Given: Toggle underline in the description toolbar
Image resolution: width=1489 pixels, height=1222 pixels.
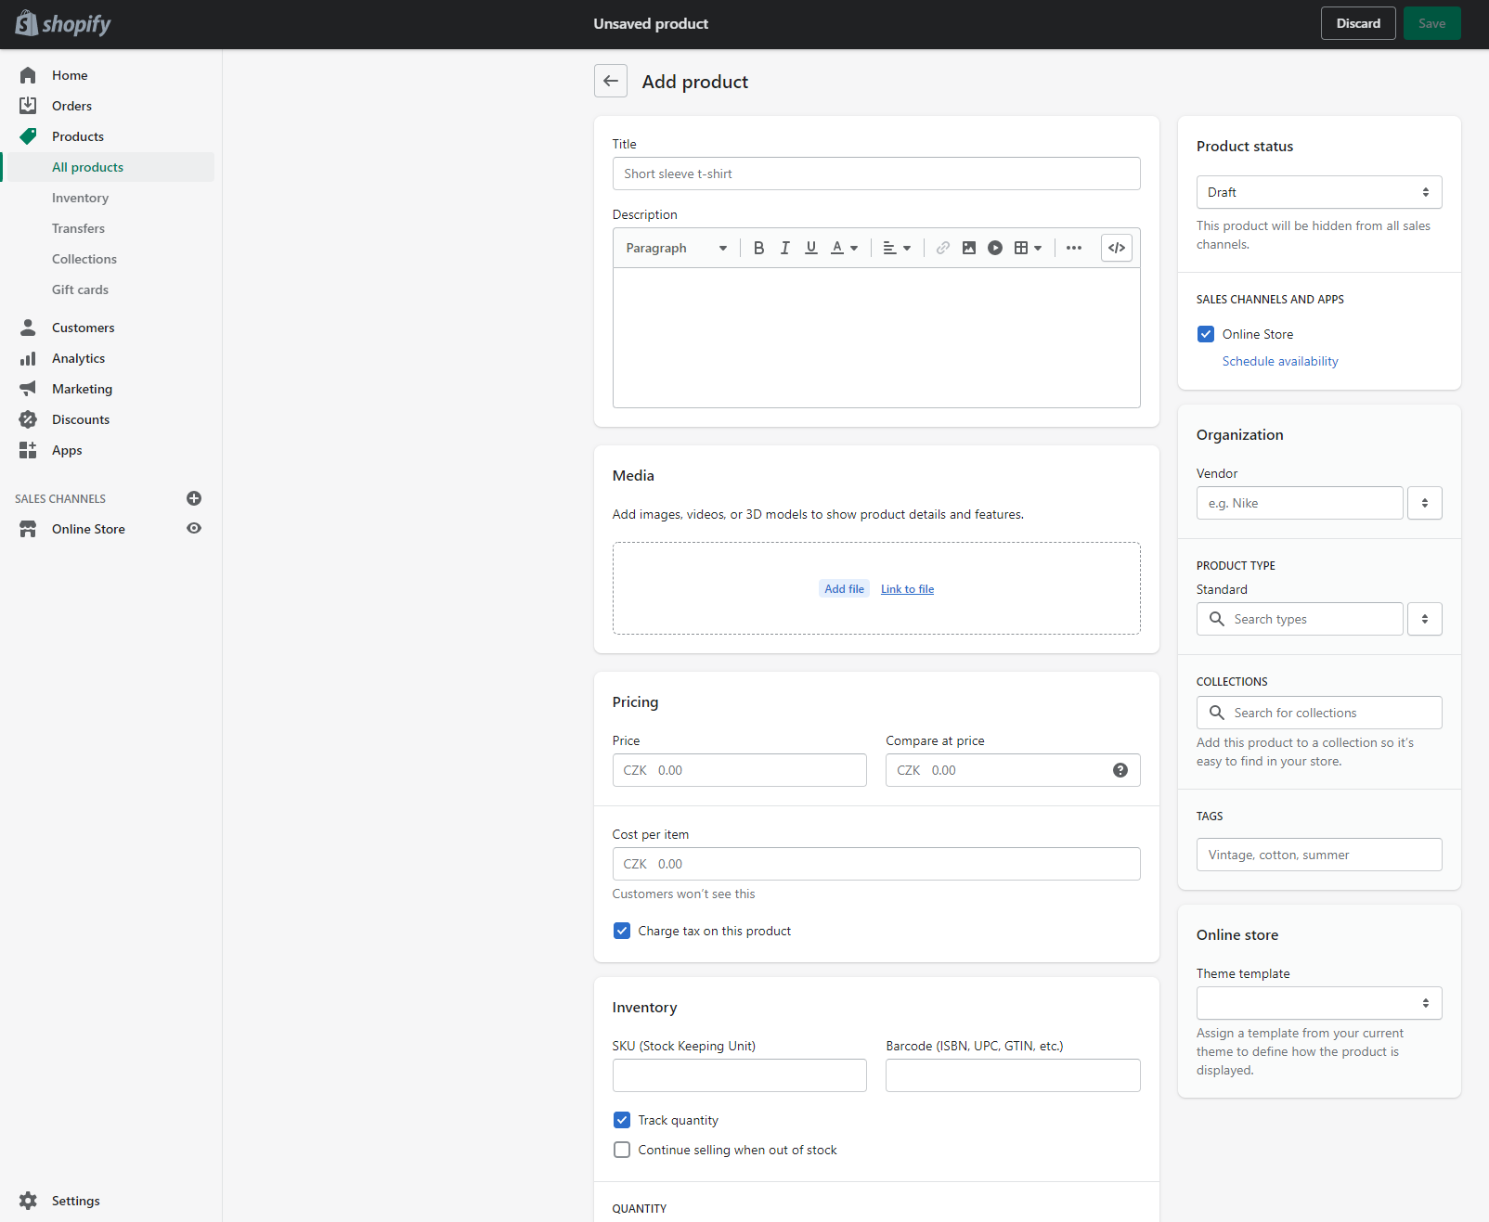Looking at the screenshot, I should click(810, 248).
